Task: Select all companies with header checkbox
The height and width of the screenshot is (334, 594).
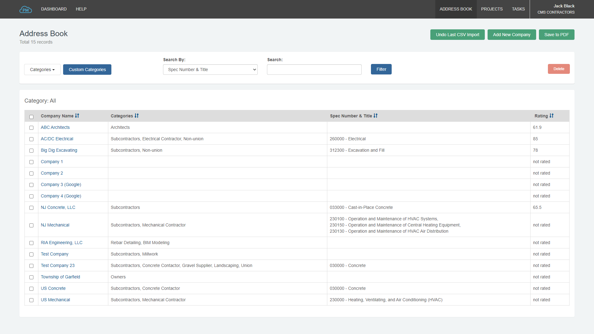Action: (x=31, y=117)
